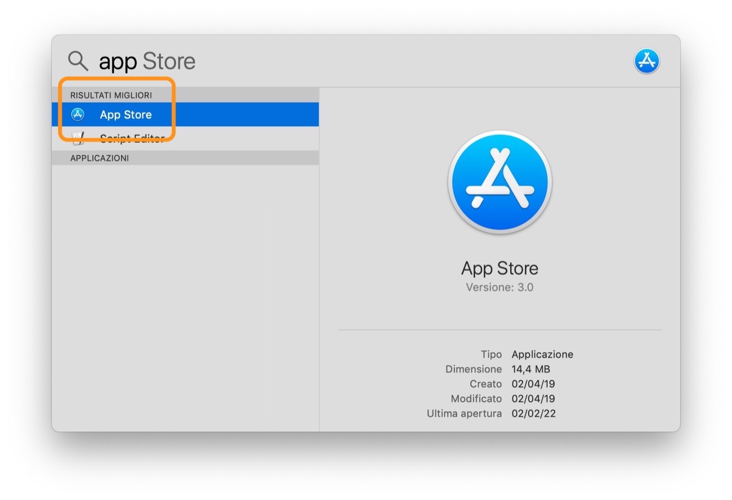Select the Script Editor result icon

pos(78,138)
